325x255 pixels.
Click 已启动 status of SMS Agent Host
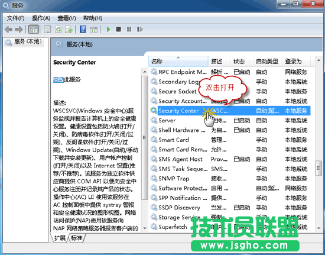coord(242,159)
